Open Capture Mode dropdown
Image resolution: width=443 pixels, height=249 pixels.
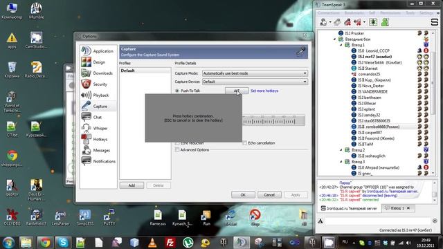tap(255, 73)
